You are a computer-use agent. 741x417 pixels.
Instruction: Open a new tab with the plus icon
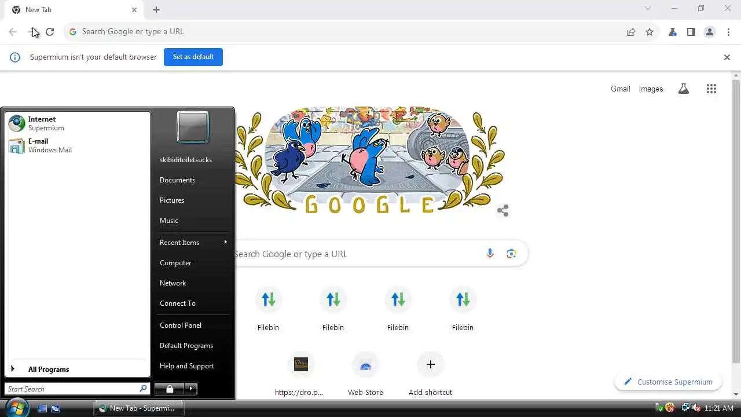coord(156,10)
